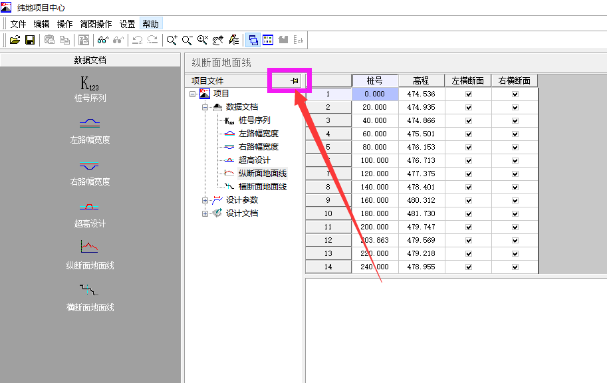Click the zoom out magnifier icon
The height and width of the screenshot is (383, 607).
pos(187,40)
